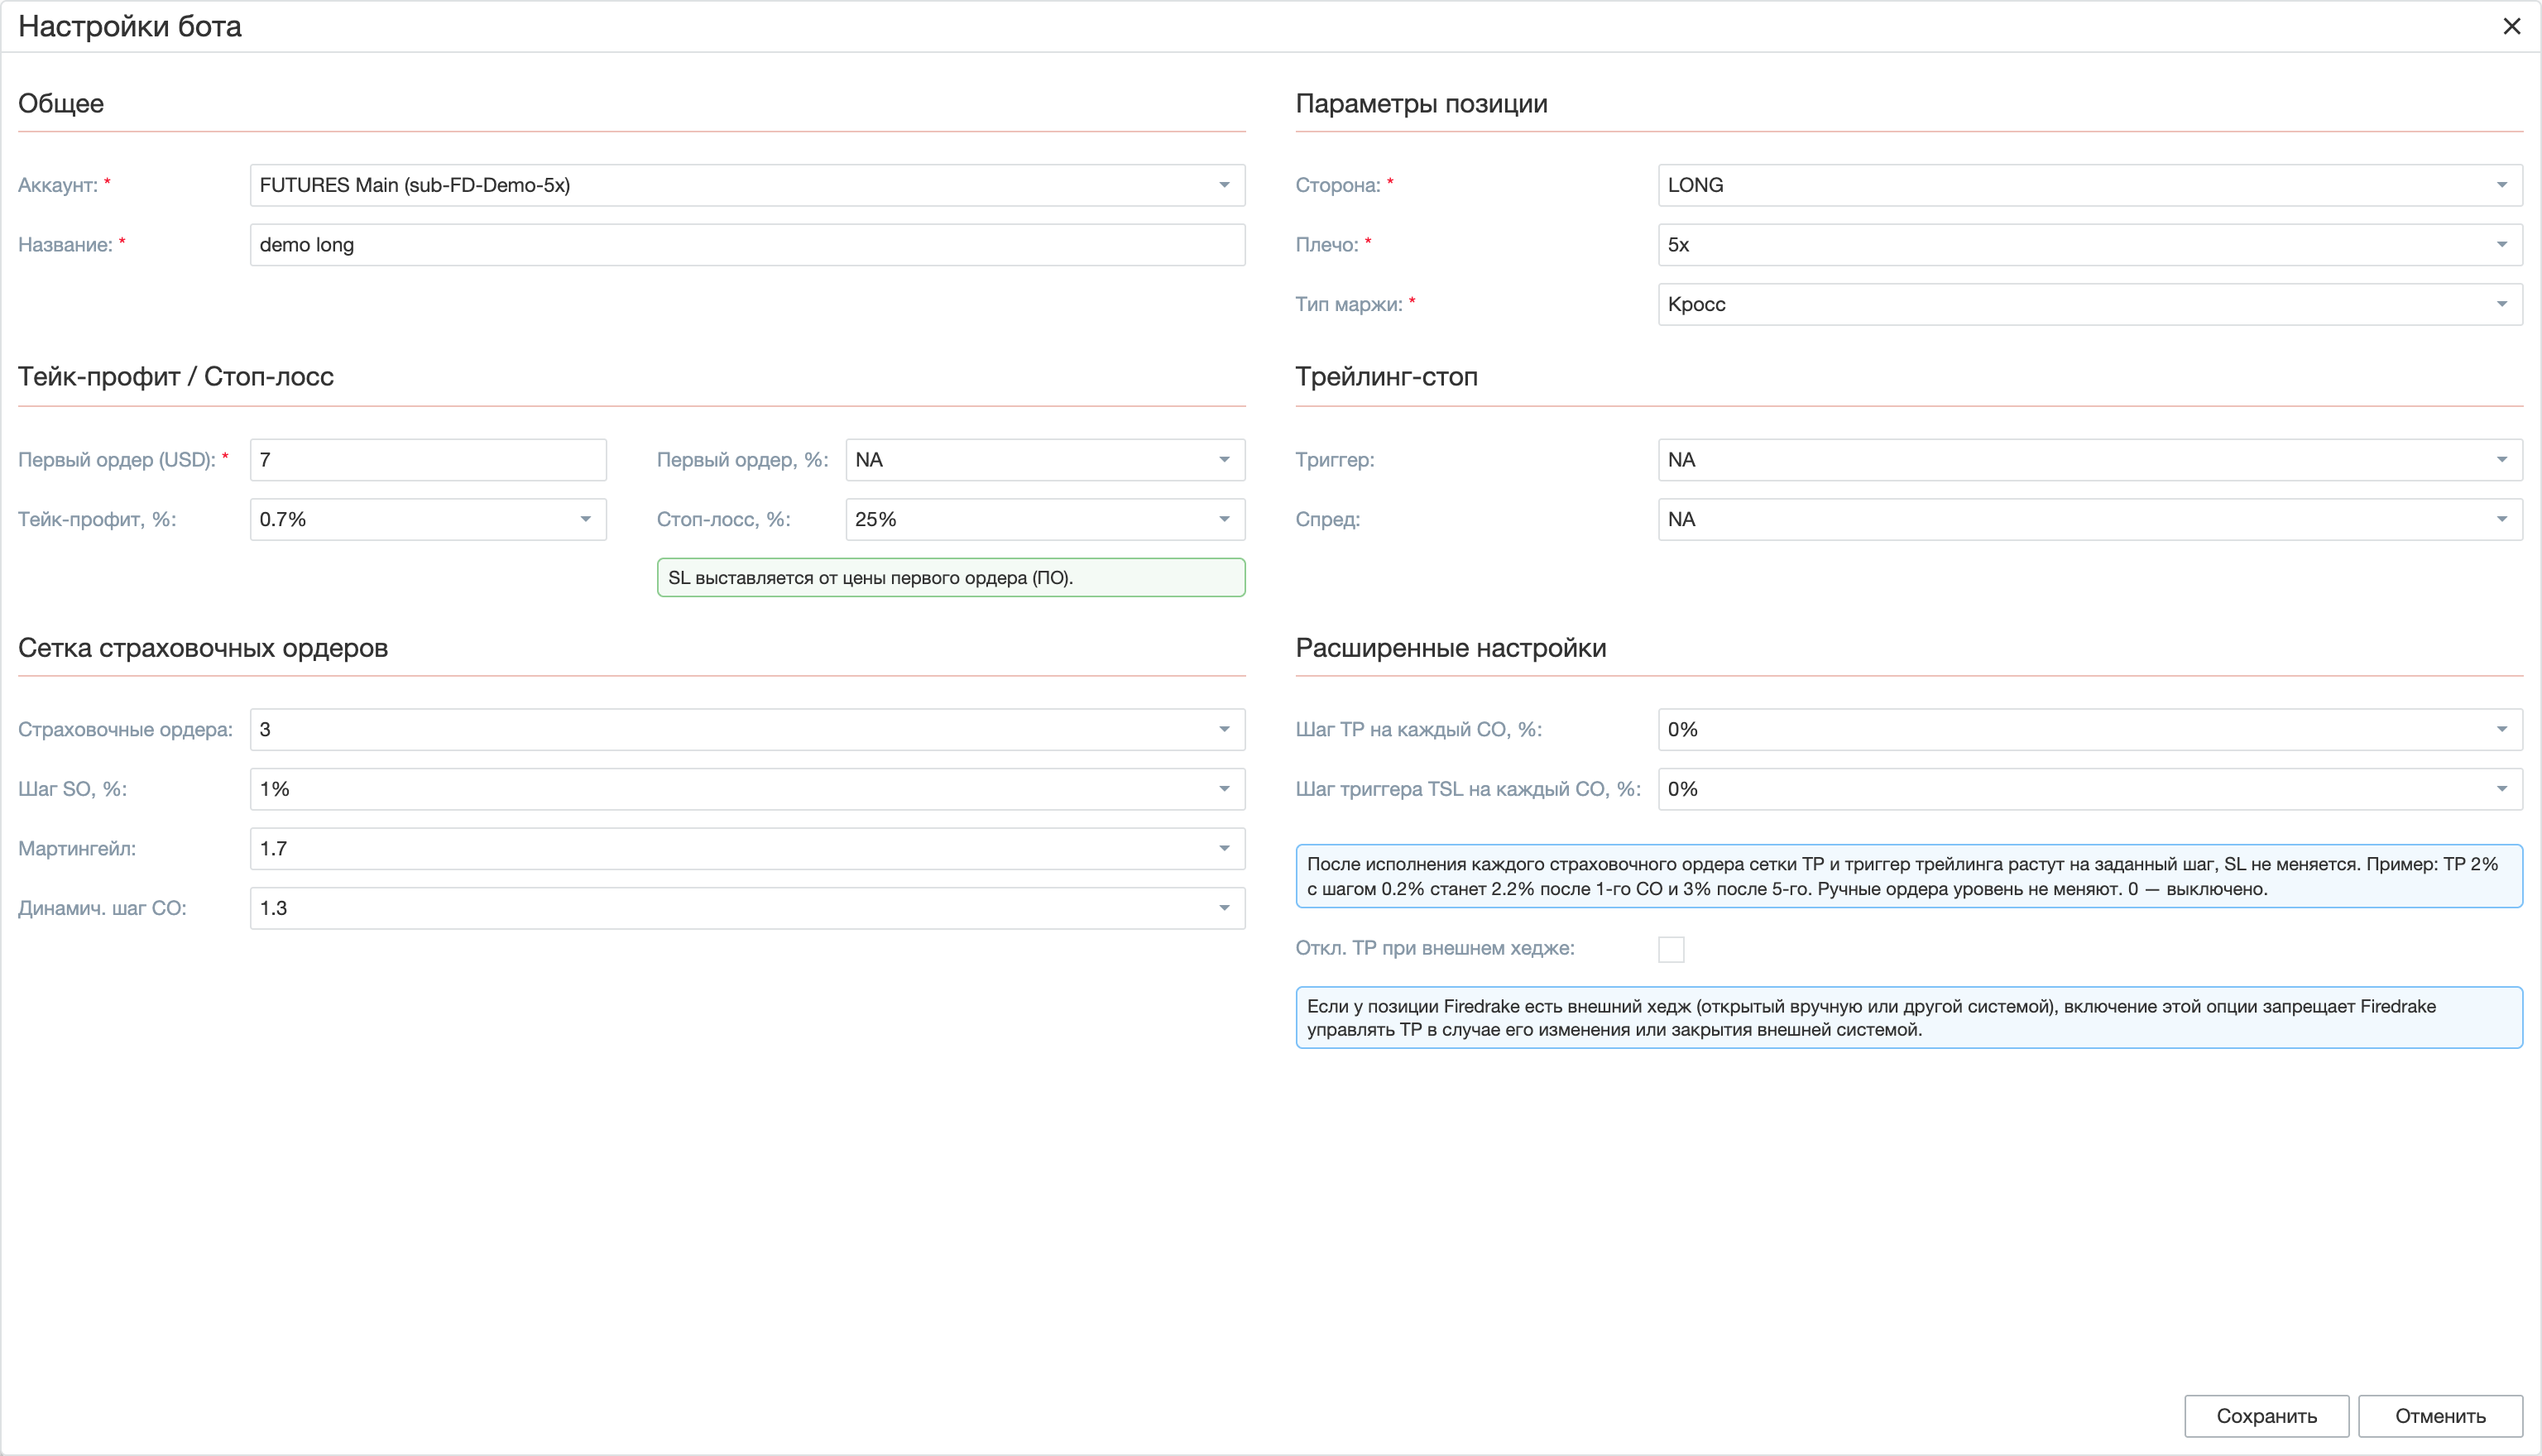
Task: Open the Тип маржи dropdown
Action: (x=2090, y=304)
